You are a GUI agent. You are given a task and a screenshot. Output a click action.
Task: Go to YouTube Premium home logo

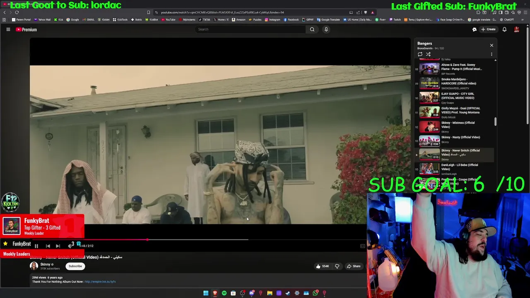click(x=26, y=29)
